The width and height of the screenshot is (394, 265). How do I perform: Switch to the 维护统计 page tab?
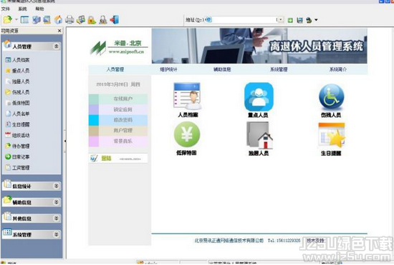[168, 69]
